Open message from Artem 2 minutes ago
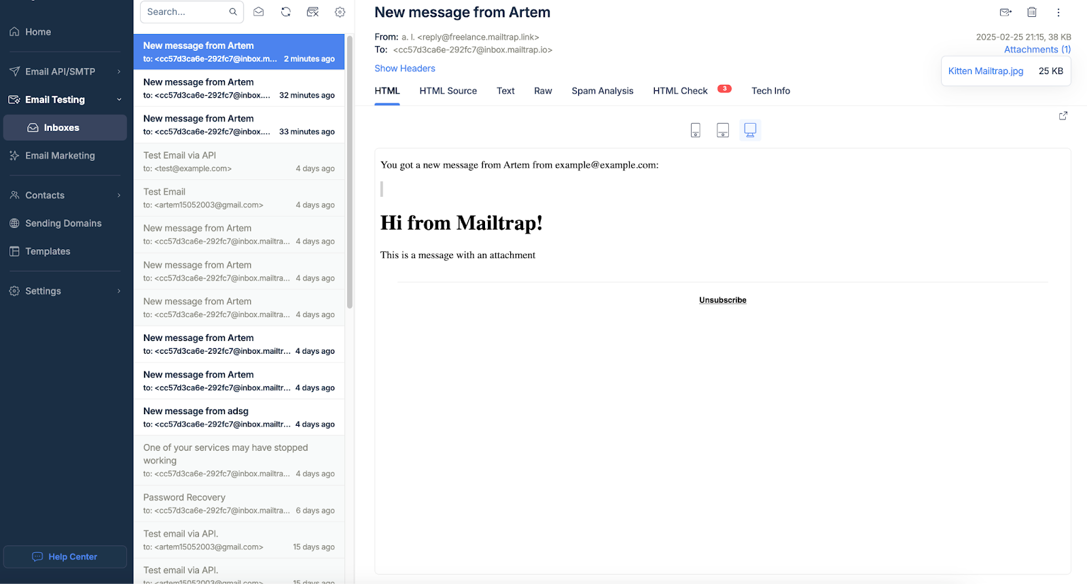 239,52
